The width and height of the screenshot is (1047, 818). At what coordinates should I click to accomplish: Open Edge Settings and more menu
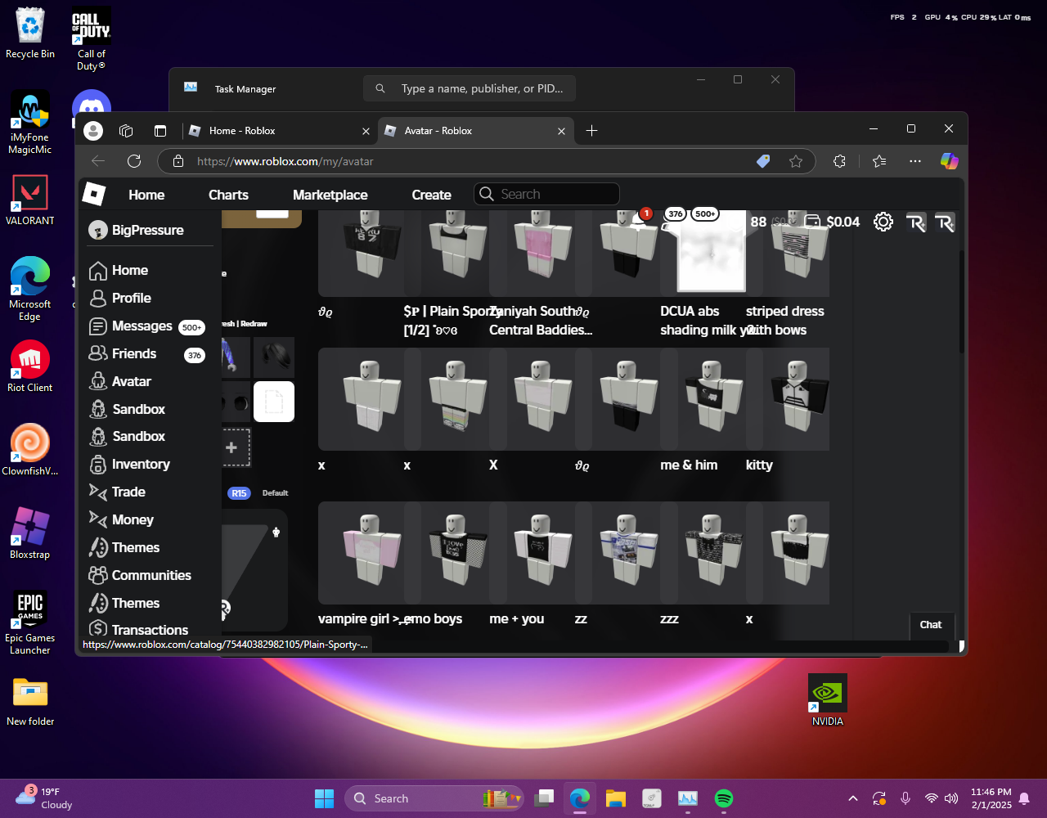914,161
